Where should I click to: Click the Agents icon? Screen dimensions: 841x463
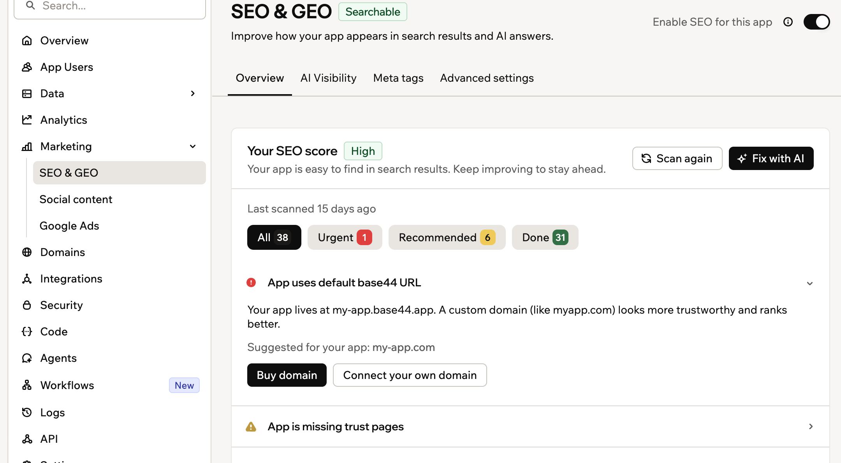tap(27, 358)
